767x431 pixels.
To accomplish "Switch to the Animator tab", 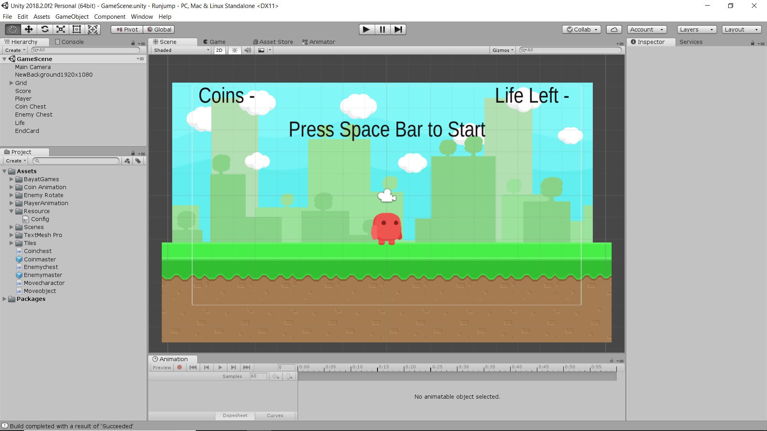I will point(318,42).
